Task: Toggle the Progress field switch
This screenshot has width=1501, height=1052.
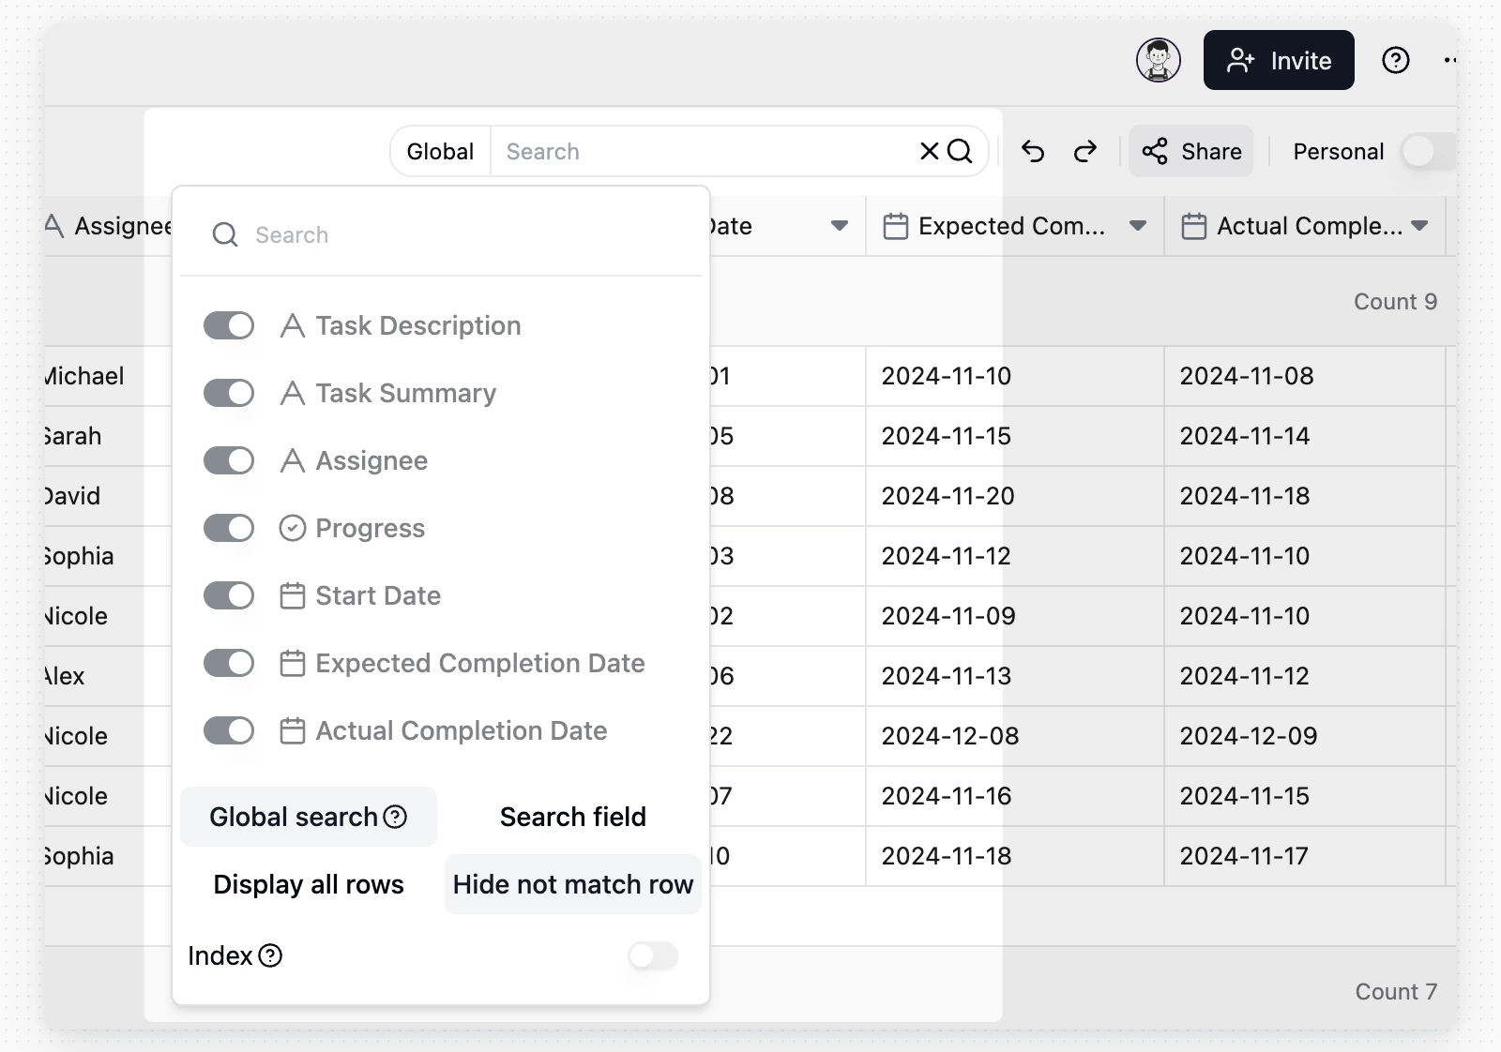Action: point(229,528)
